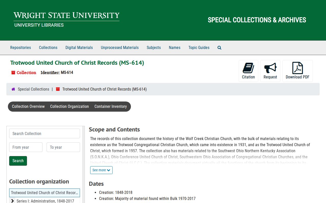
Task: Switch to Container Inventory tab
Action: coord(111,107)
